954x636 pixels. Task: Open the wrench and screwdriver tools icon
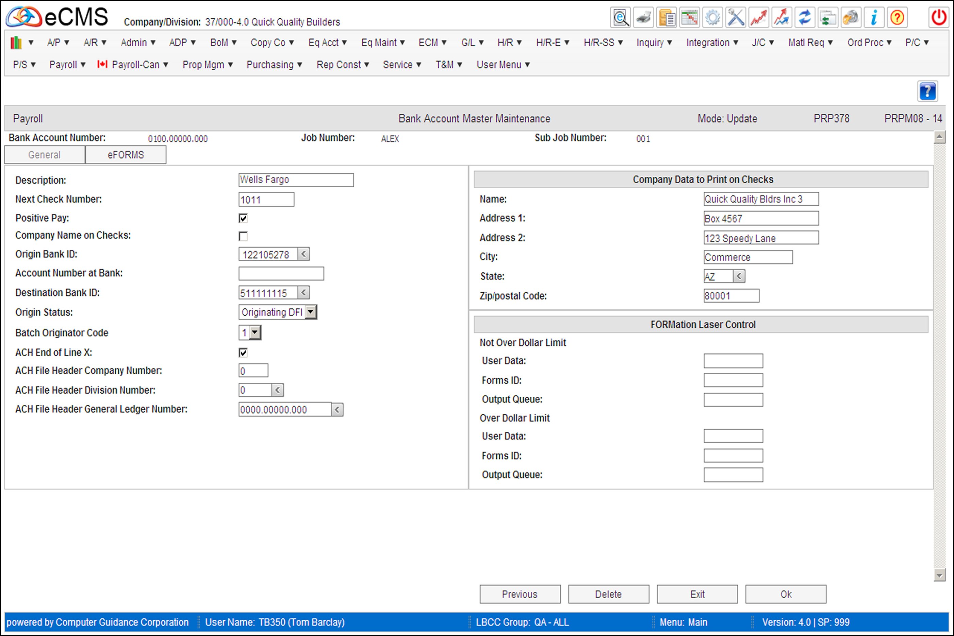(x=736, y=17)
